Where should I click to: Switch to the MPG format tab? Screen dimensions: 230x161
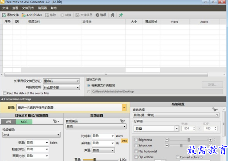(x=24, y=122)
